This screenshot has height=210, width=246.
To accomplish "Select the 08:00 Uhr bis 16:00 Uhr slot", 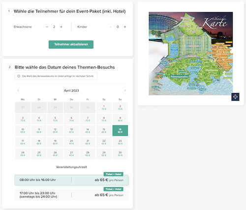I will tap(71, 180).
